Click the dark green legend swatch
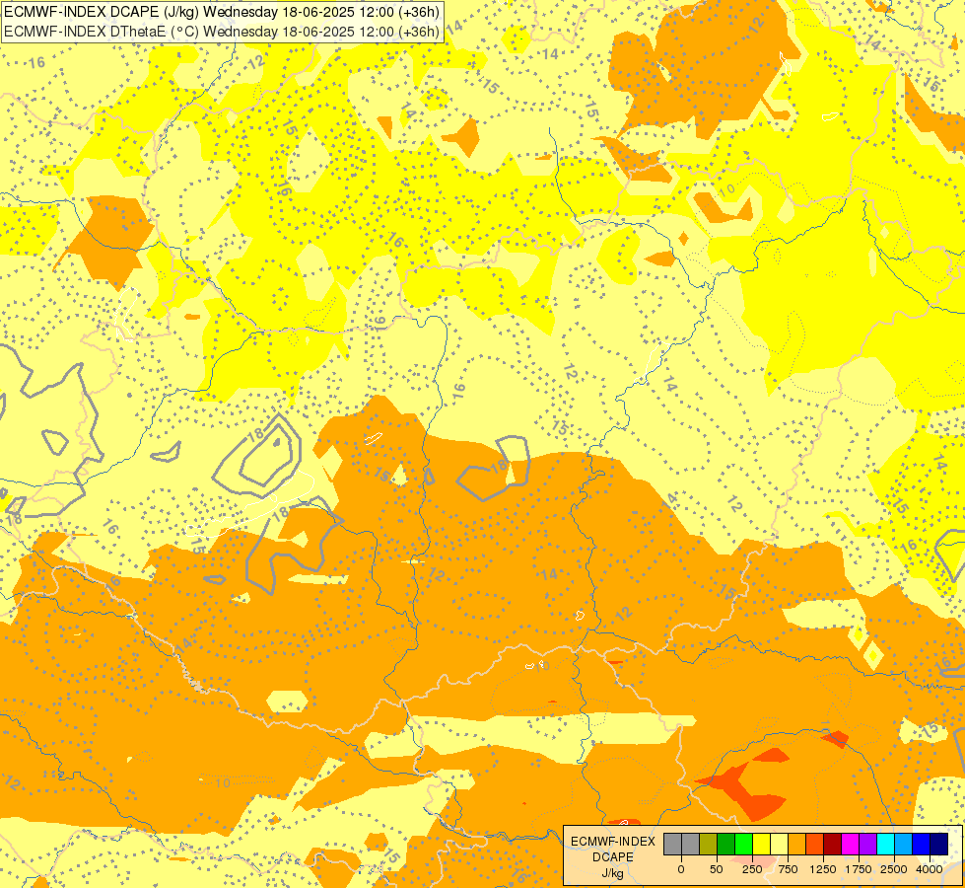Viewport: 965px width, 888px height. [725, 845]
